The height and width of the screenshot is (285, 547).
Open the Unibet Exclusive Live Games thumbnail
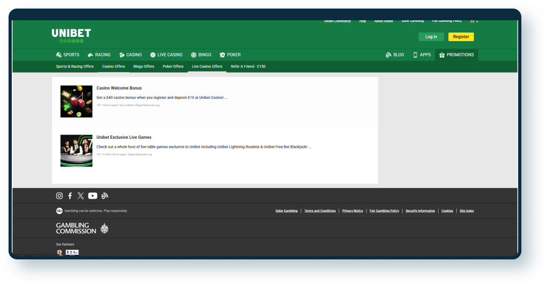click(76, 151)
